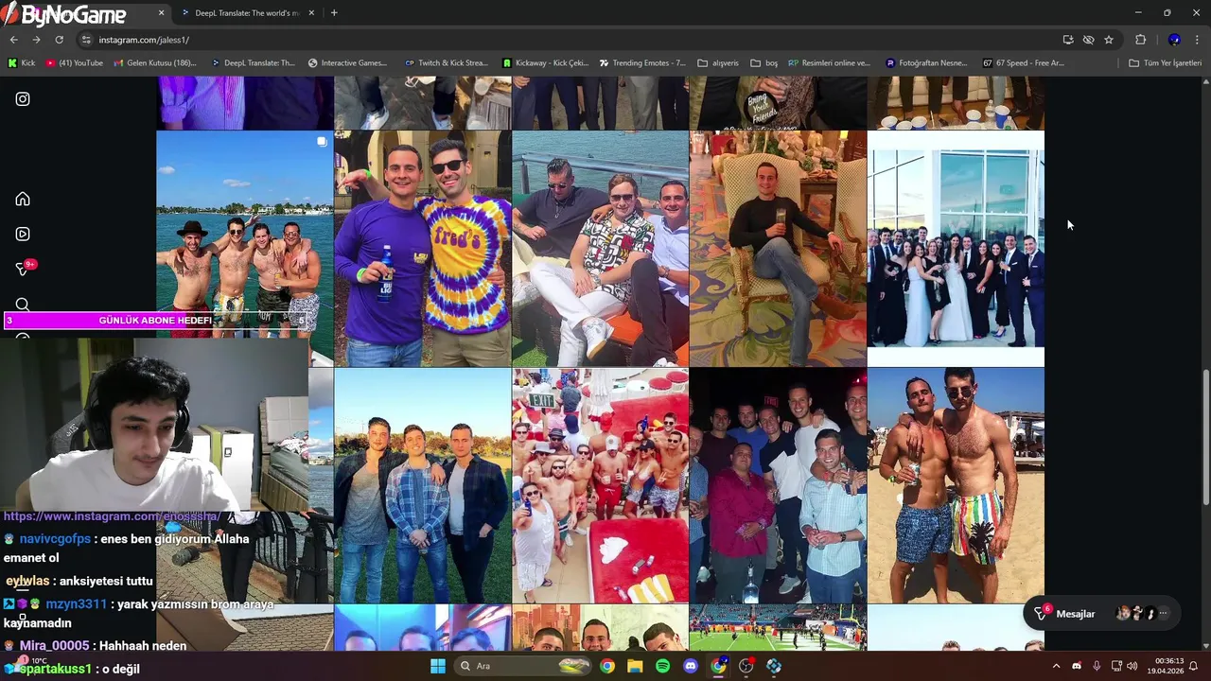Open the Kick bookmark
The image size is (1211, 681).
point(22,63)
